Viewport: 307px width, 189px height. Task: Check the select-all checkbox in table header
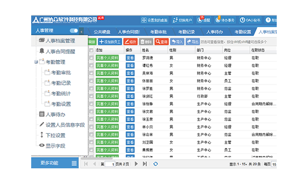click(x=91, y=50)
